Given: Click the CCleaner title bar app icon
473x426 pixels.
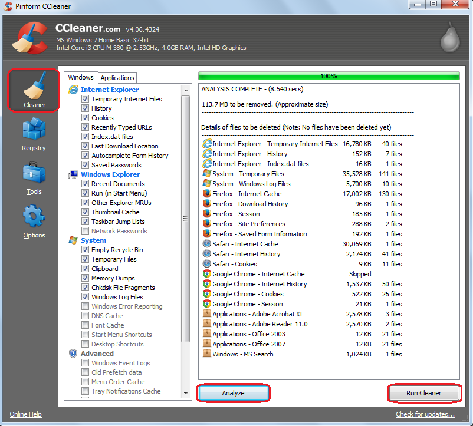Looking at the screenshot, I should 8,6.
